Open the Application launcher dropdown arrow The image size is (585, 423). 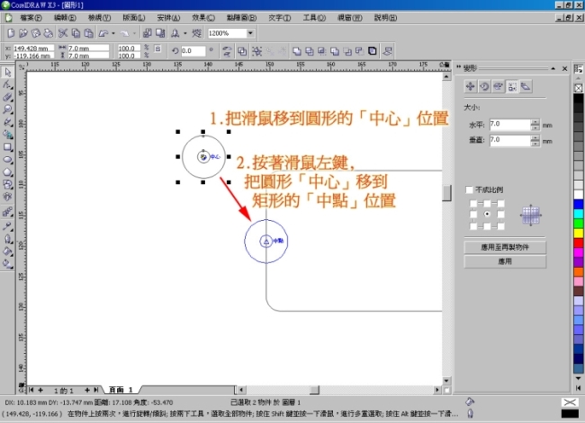pos(185,33)
